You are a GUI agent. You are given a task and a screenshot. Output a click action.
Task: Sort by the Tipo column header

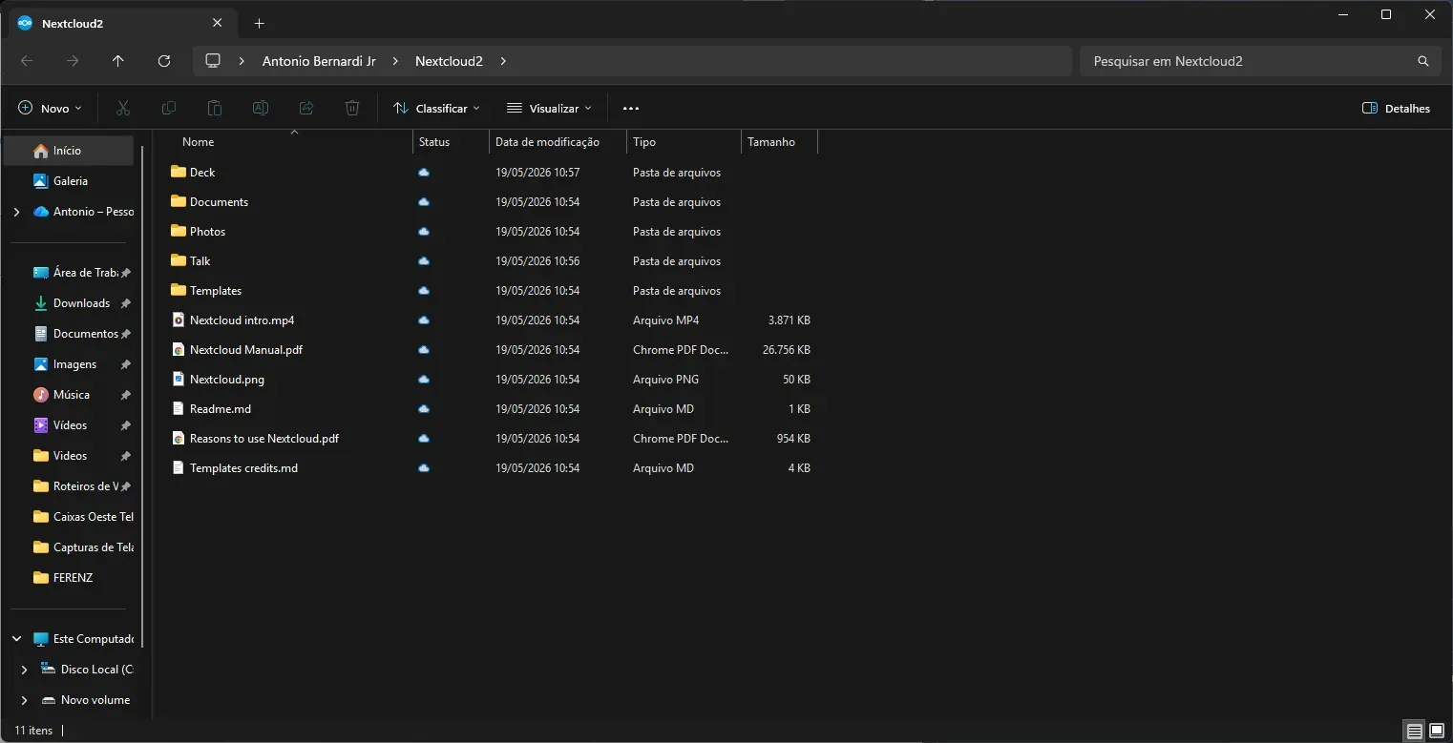pos(684,141)
